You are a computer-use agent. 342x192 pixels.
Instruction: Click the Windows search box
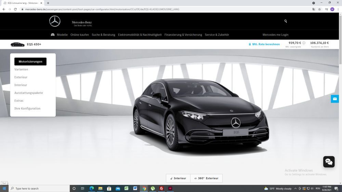click(x=39, y=189)
